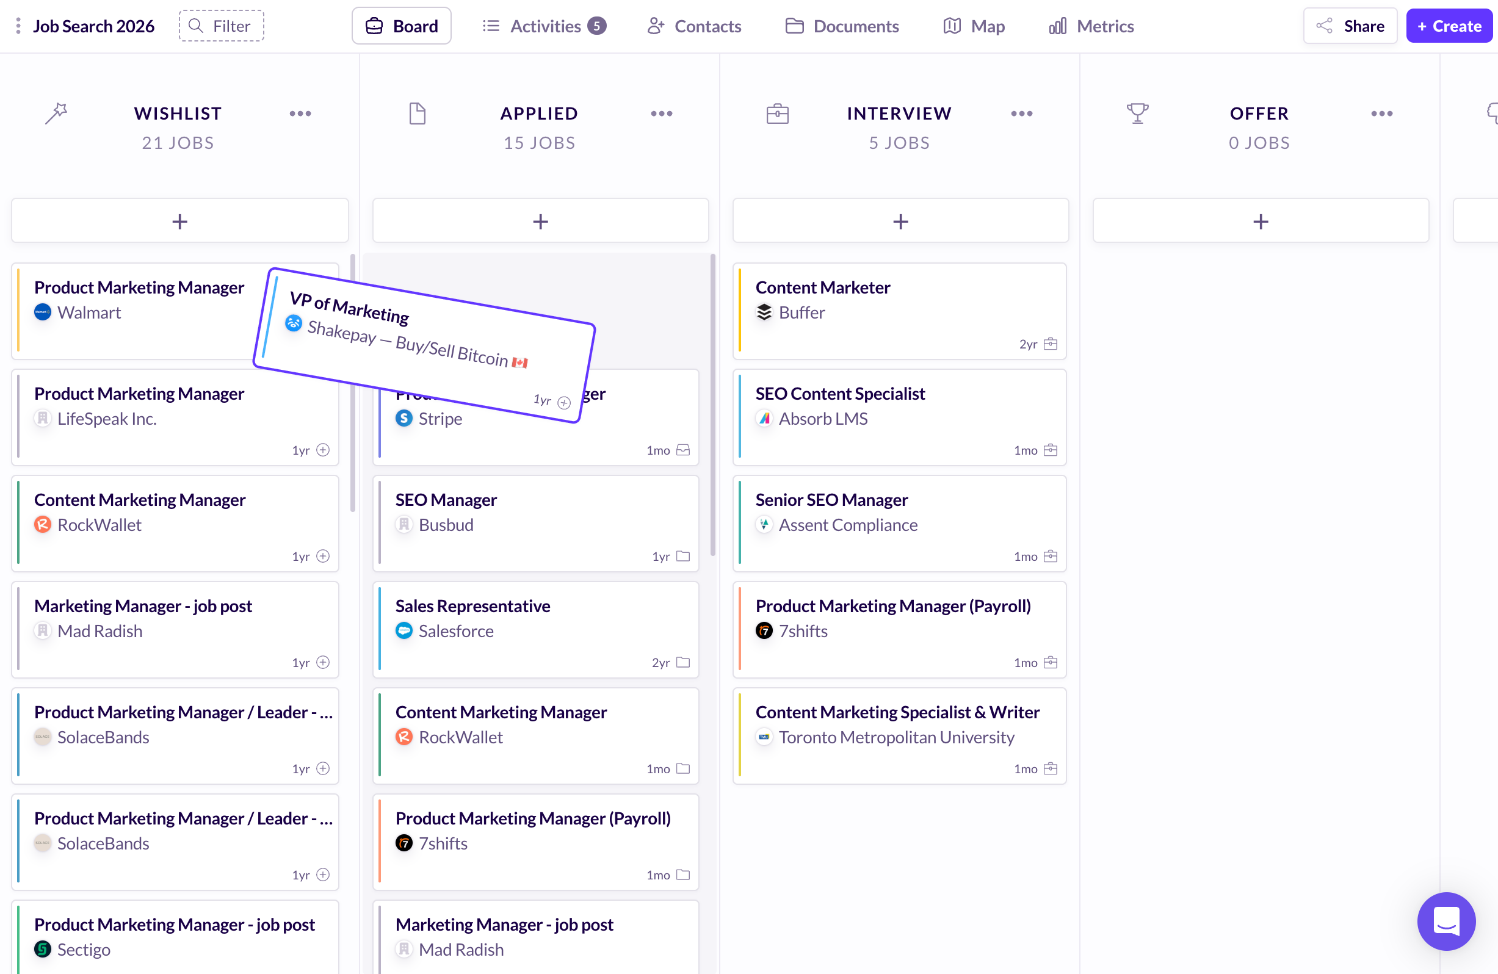1498x974 pixels.
Task: Click the folder icon on Busbud card
Action: click(683, 556)
